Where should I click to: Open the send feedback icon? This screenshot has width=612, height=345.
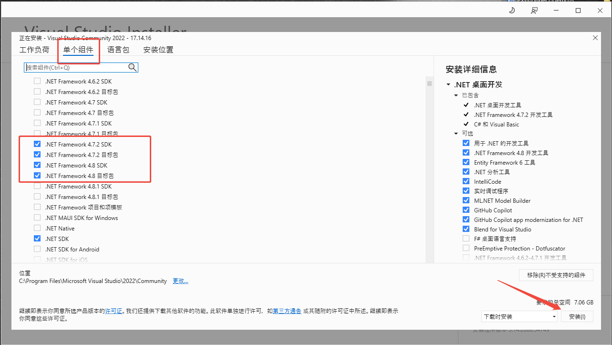click(x=534, y=10)
